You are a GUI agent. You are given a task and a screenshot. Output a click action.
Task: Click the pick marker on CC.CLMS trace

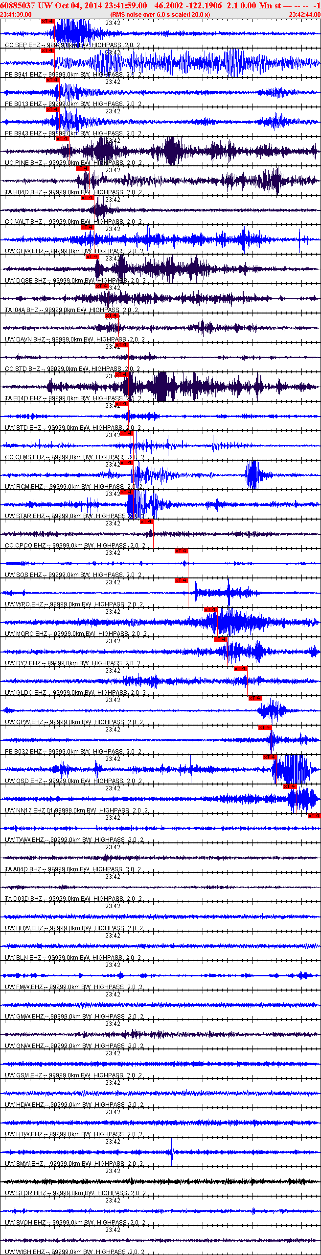126,433
